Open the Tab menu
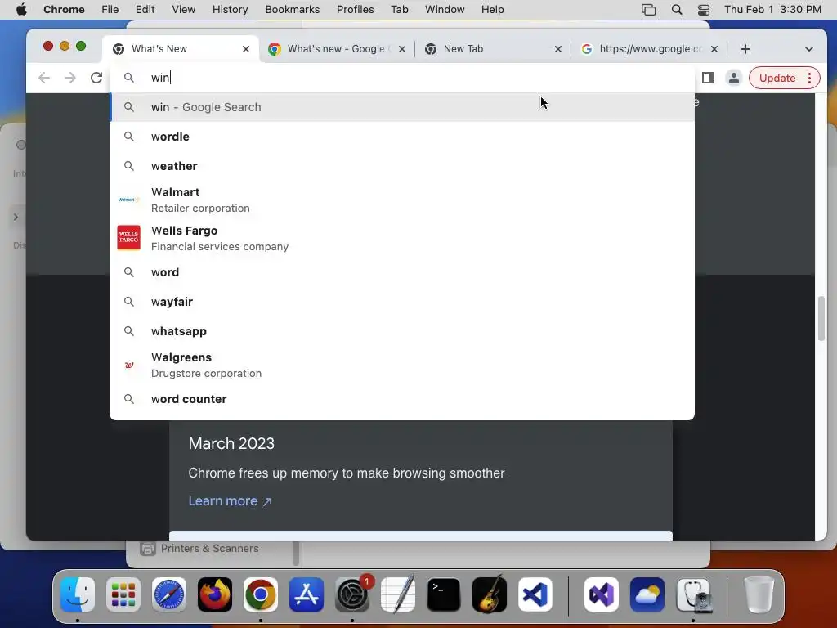Image resolution: width=837 pixels, height=628 pixels. click(x=399, y=10)
